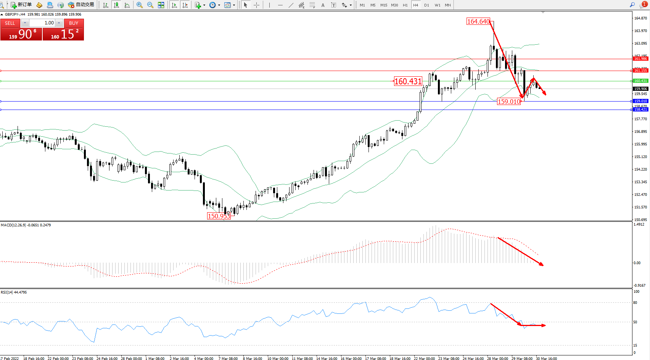The height and width of the screenshot is (360, 650).
Task: Toggle the chart auto-scroll button
Action: click(174, 5)
